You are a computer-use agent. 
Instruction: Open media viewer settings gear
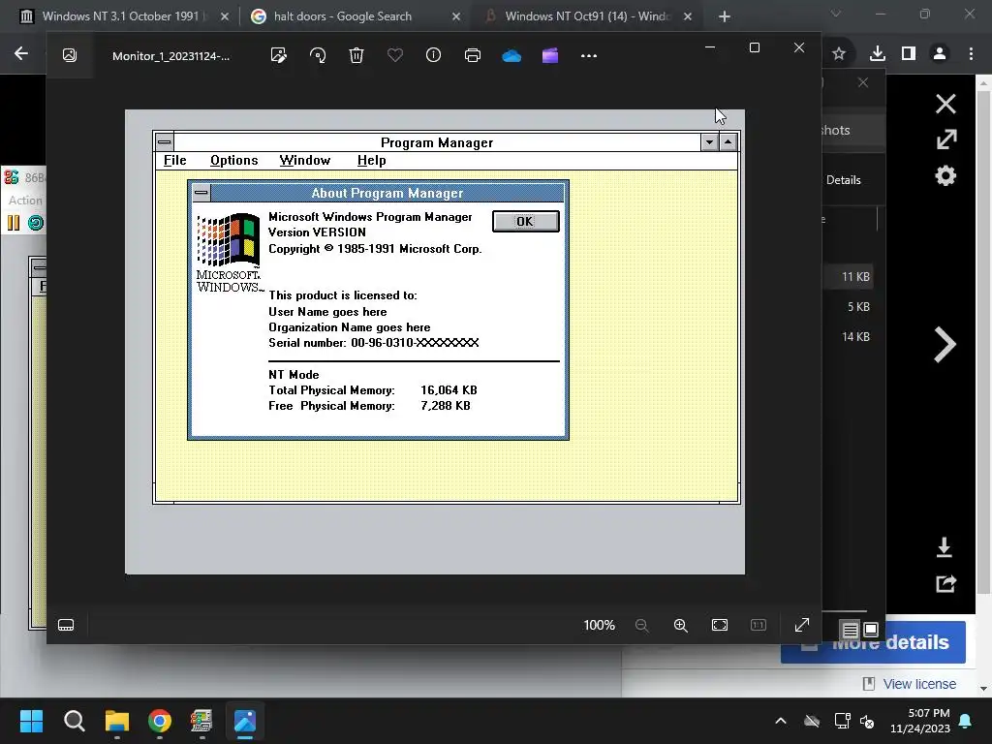945,175
